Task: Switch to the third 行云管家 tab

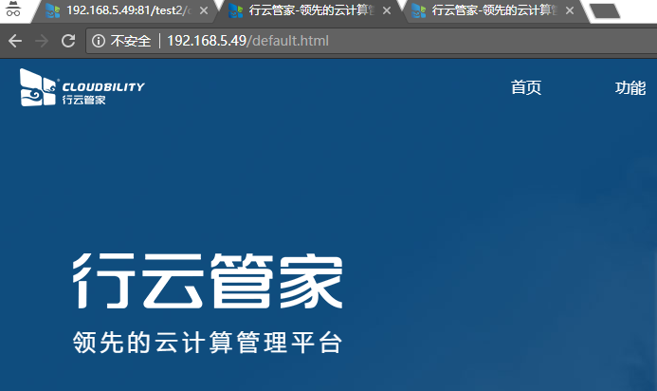Action: [493, 10]
